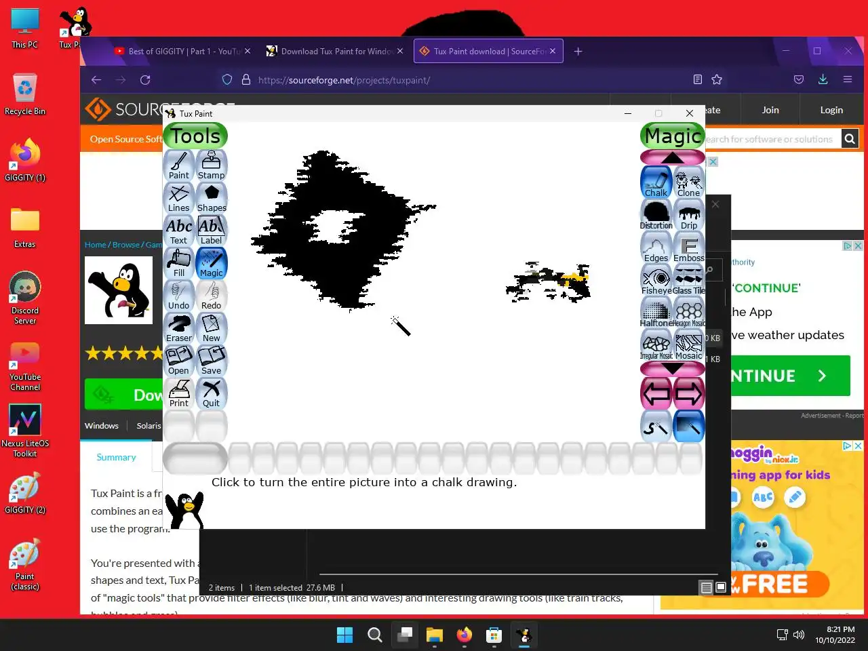Image resolution: width=868 pixels, height=651 pixels.
Task: Pick the Irregular Mosaic effect
Action: pos(656,345)
